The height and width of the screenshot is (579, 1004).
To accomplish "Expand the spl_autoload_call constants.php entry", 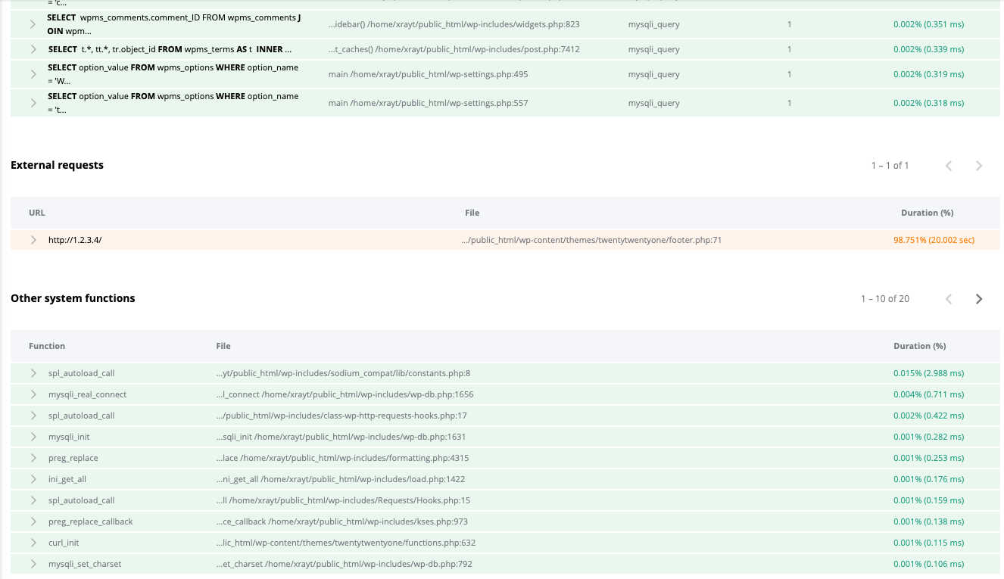I will point(32,373).
